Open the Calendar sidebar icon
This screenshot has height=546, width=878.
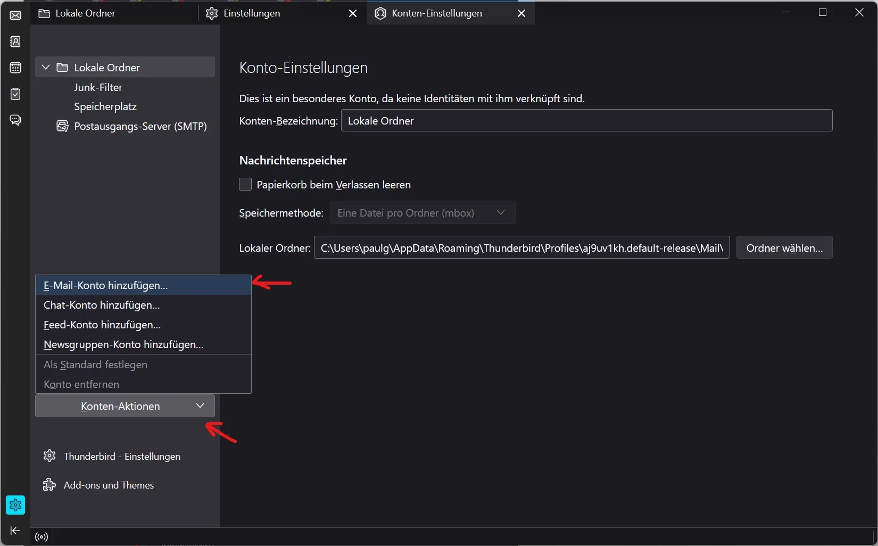[15, 68]
